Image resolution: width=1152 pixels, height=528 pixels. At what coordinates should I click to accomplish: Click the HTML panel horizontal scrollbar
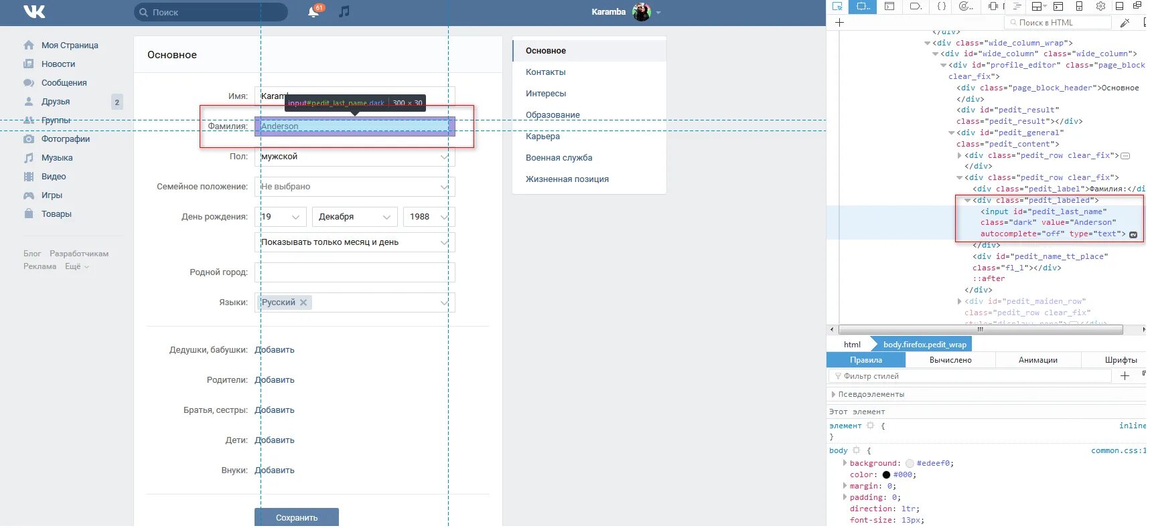tap(981, 329)
